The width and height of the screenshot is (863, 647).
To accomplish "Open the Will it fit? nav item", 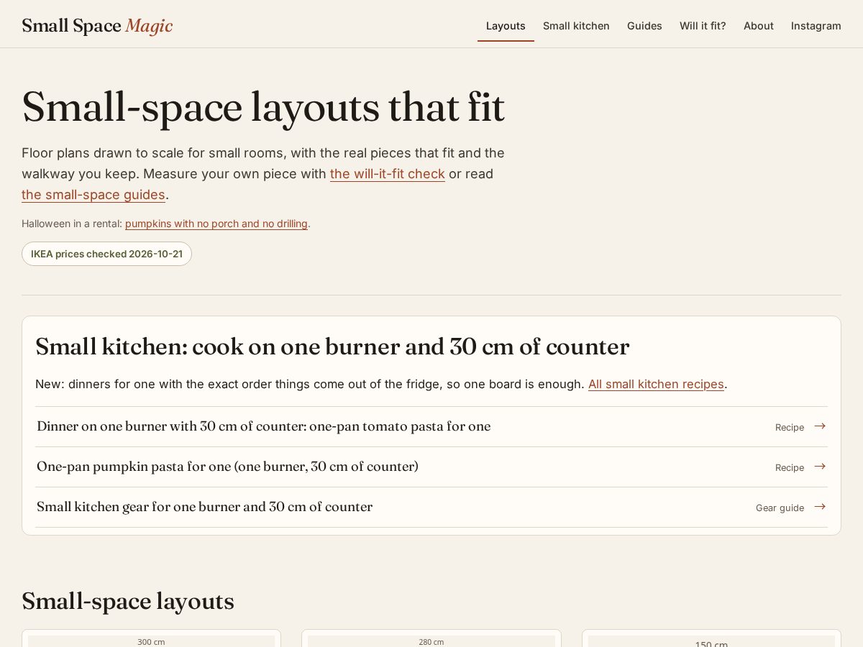I will click(703, 26).
